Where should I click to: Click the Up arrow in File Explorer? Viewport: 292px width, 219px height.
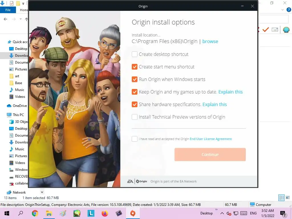(27, 19)
